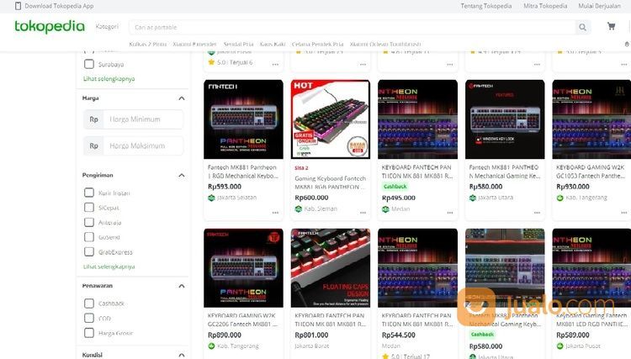Screen dimensions: 631x359
Task: Tick the COD offer checkbox
Action: (89, 318)
